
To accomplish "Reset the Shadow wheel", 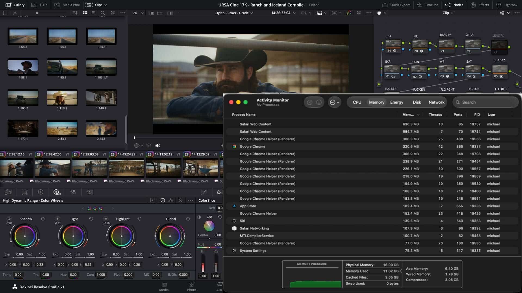I will (43, 219).
